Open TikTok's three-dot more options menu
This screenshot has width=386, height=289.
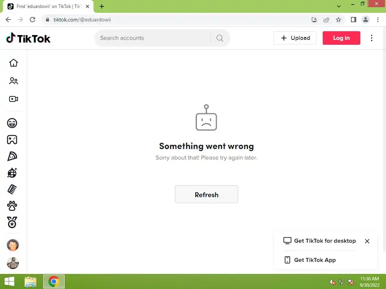coord(371,38)
